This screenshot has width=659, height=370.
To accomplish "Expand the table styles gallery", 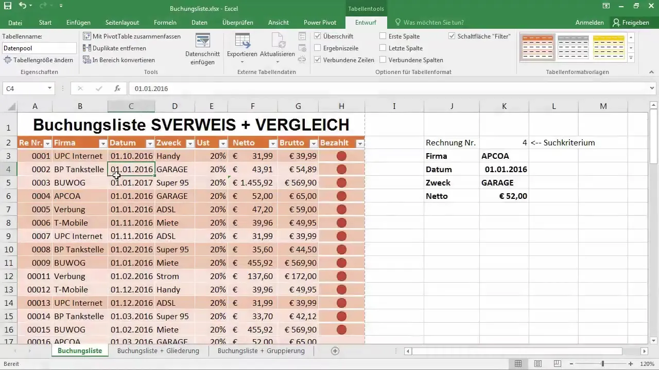I will tap(631, 58).
